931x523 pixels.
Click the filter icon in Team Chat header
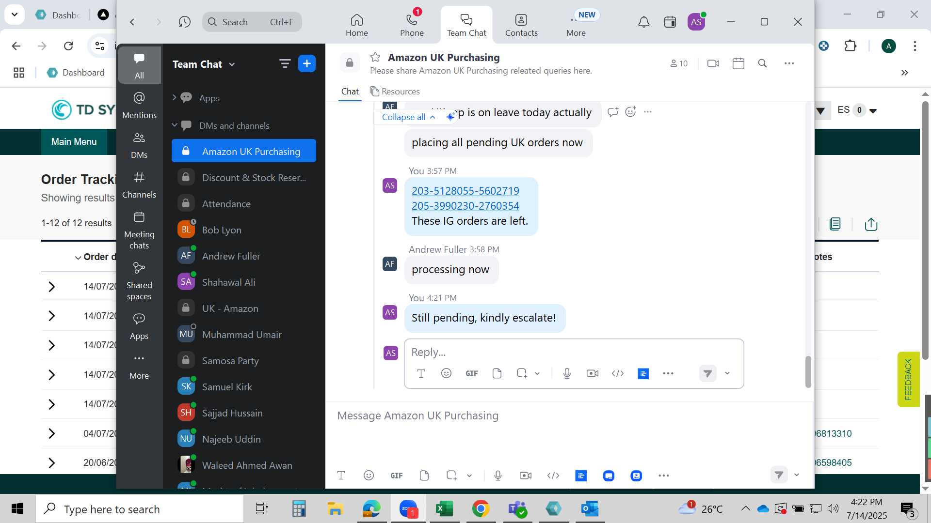285,63
